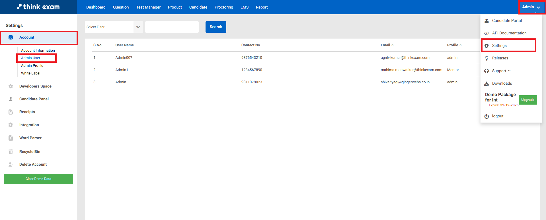This screenshot has width=546, height=220.
Task: Click the search text input field
Action: click(172, 27)
